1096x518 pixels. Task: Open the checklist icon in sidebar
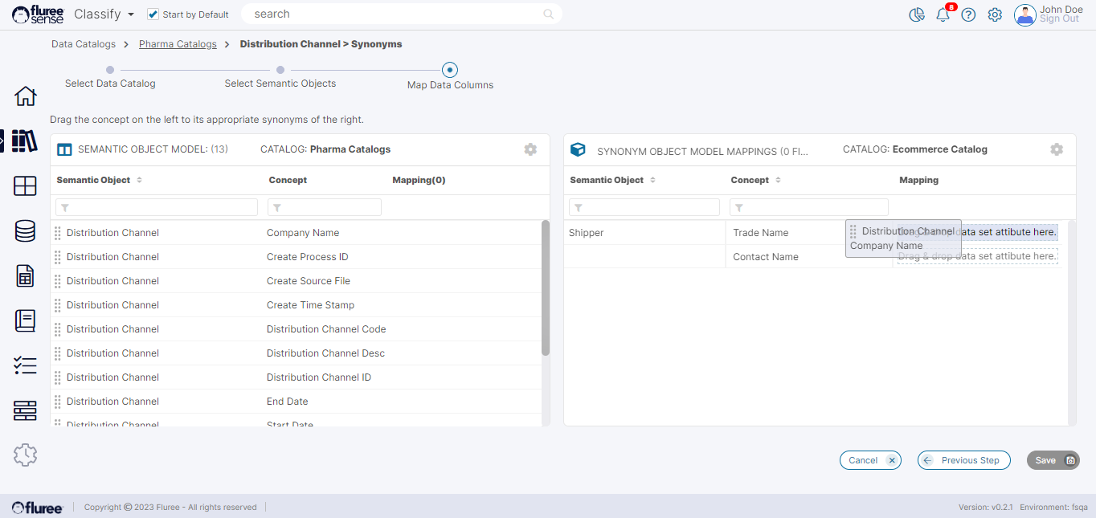tap(26, 366)
